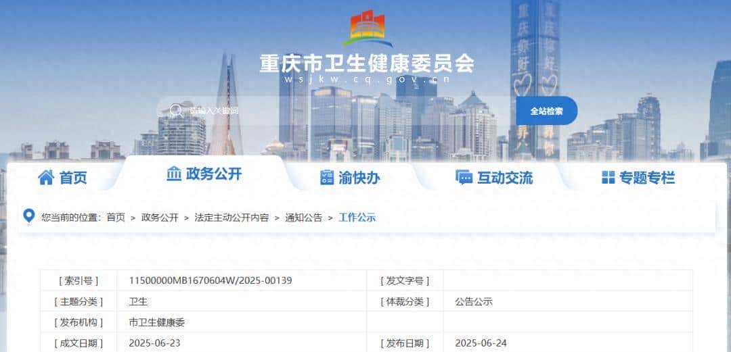Go to 工作公示 in the breadcrumb
This screenshot has height=352, width=731.
tap(357, 218)
